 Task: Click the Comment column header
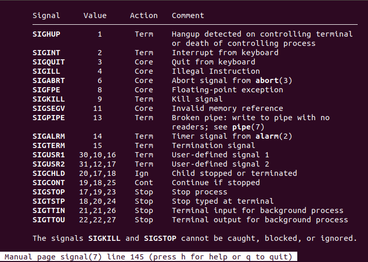[188, 15]
